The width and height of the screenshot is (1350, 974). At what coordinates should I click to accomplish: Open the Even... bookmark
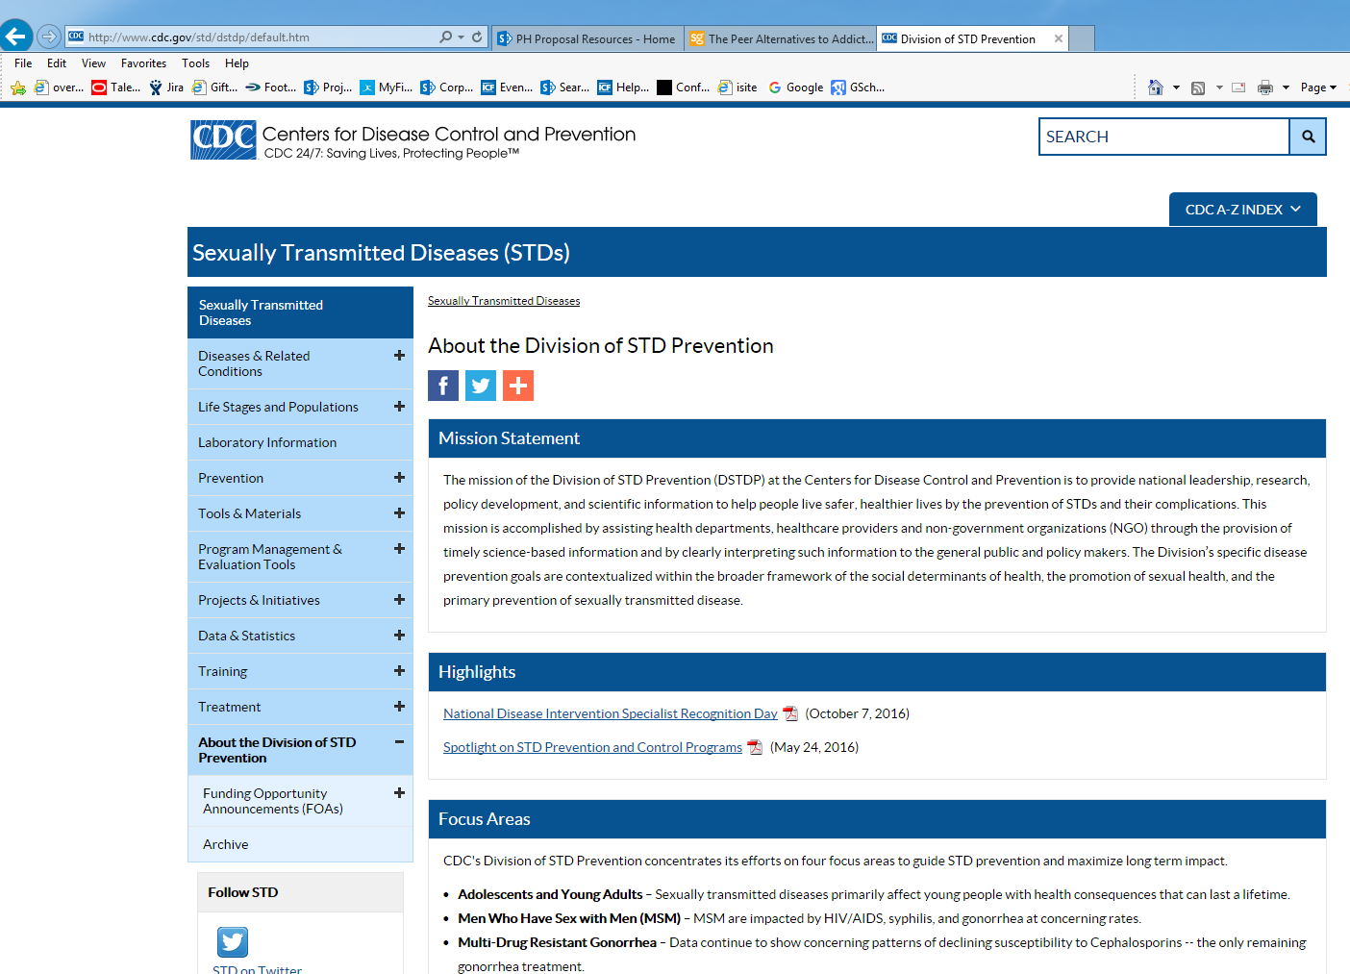(507, 87)
